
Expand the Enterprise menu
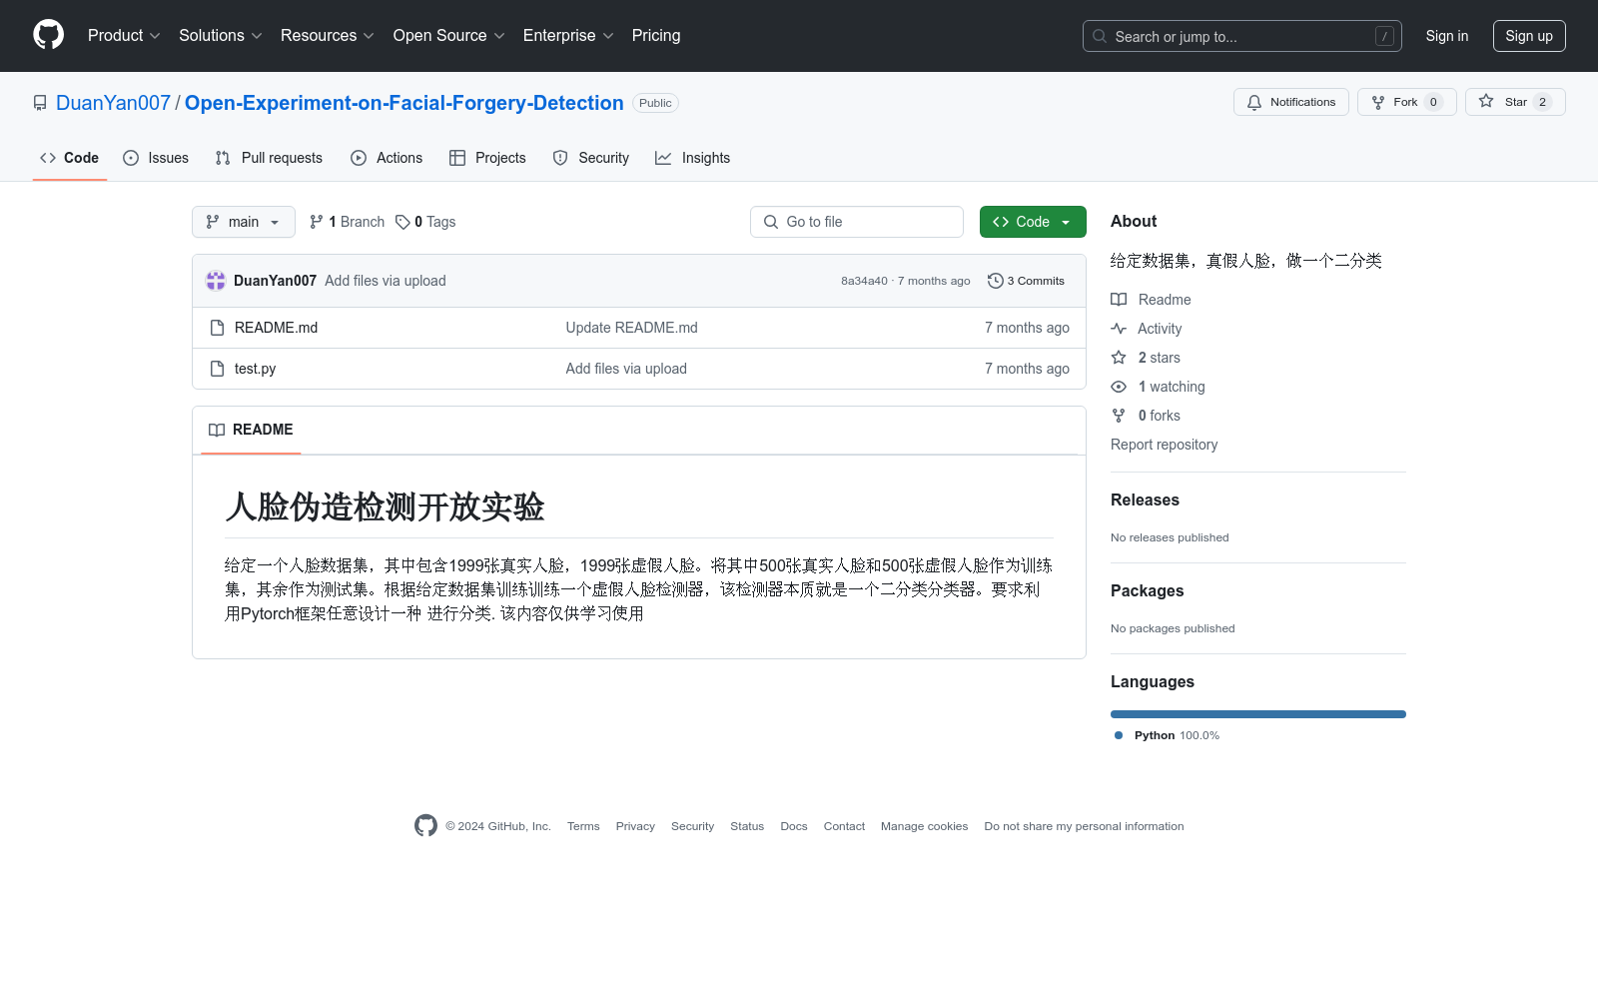click(568, 35)
